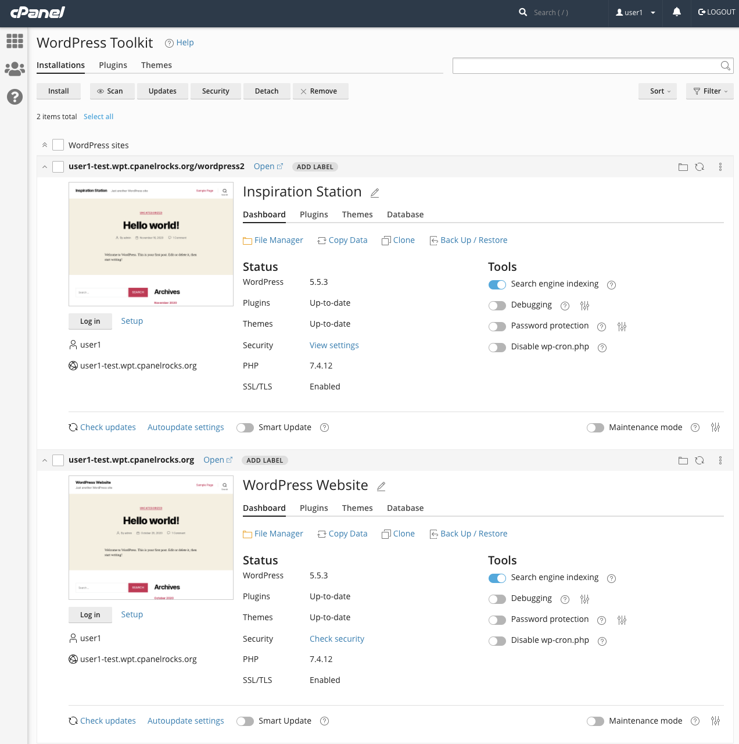Viewport: 739px width, 744px height.
Task: Click the refresh icon on the wordpress2 installation row
Action: pos(699,167)
